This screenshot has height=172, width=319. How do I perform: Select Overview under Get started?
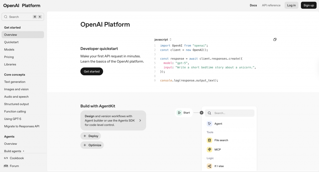(23, 35)
